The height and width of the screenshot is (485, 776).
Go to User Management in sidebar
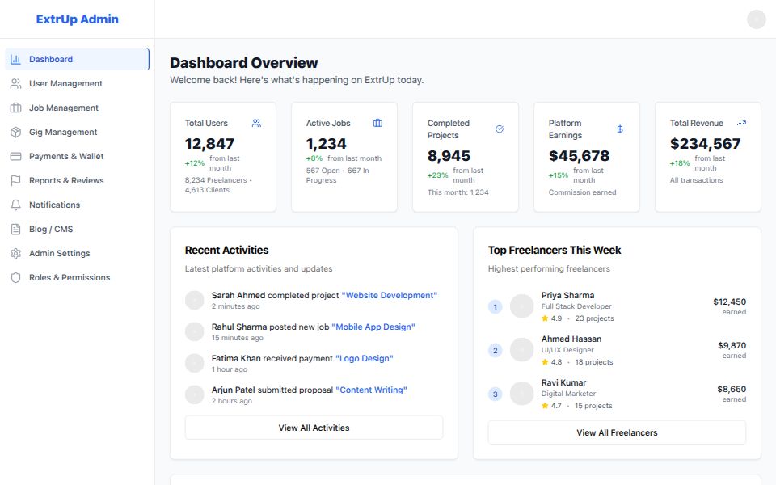coord(78,83)
